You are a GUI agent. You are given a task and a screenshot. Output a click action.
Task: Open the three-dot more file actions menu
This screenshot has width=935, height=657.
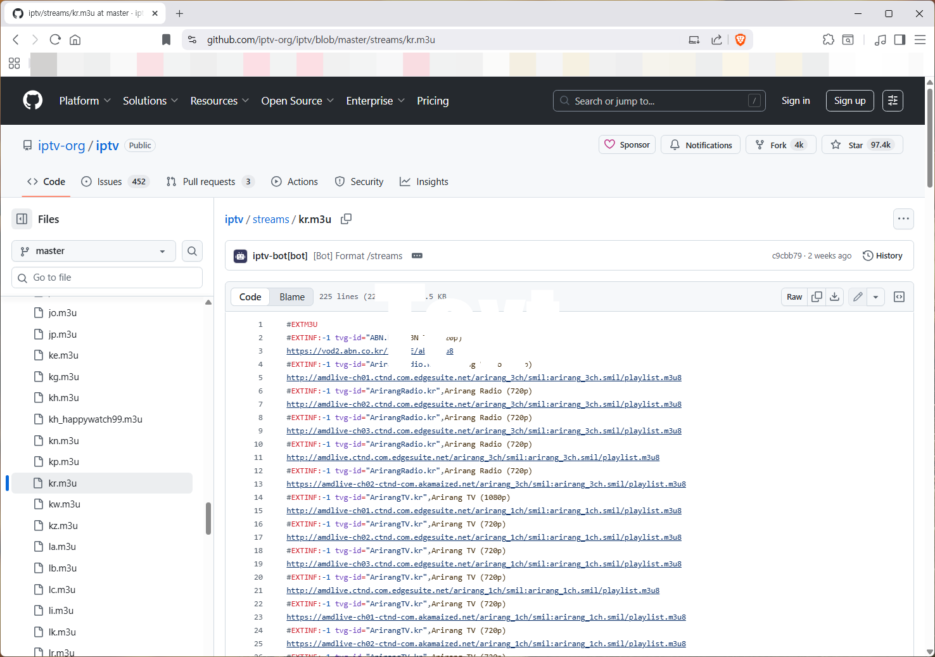(x=903, y=219)
